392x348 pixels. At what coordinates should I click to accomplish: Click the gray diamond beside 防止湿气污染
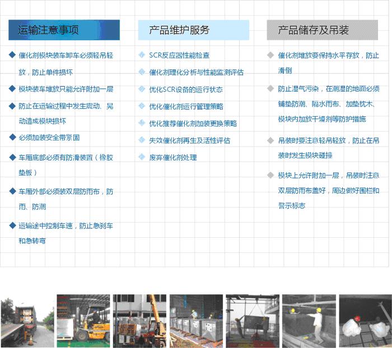coord(270,88)
